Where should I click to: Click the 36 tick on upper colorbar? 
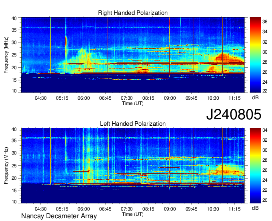coord(265,22)
